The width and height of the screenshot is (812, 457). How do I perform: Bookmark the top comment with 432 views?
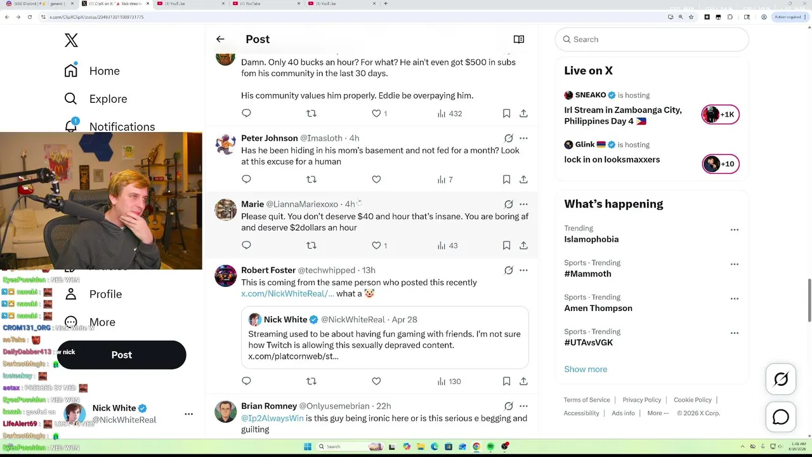(x=506, y=114)
